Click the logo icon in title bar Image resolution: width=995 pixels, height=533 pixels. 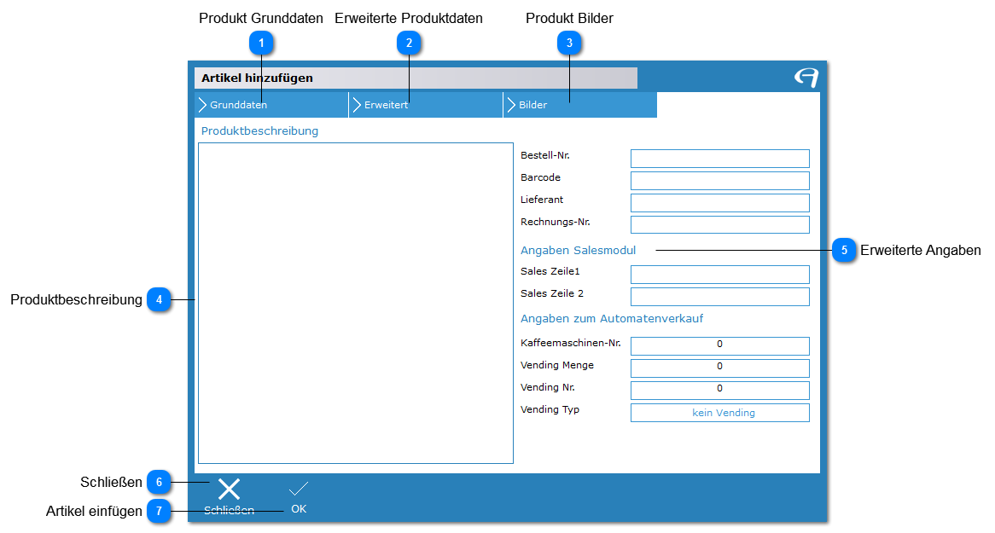click(x=806, y=78)
